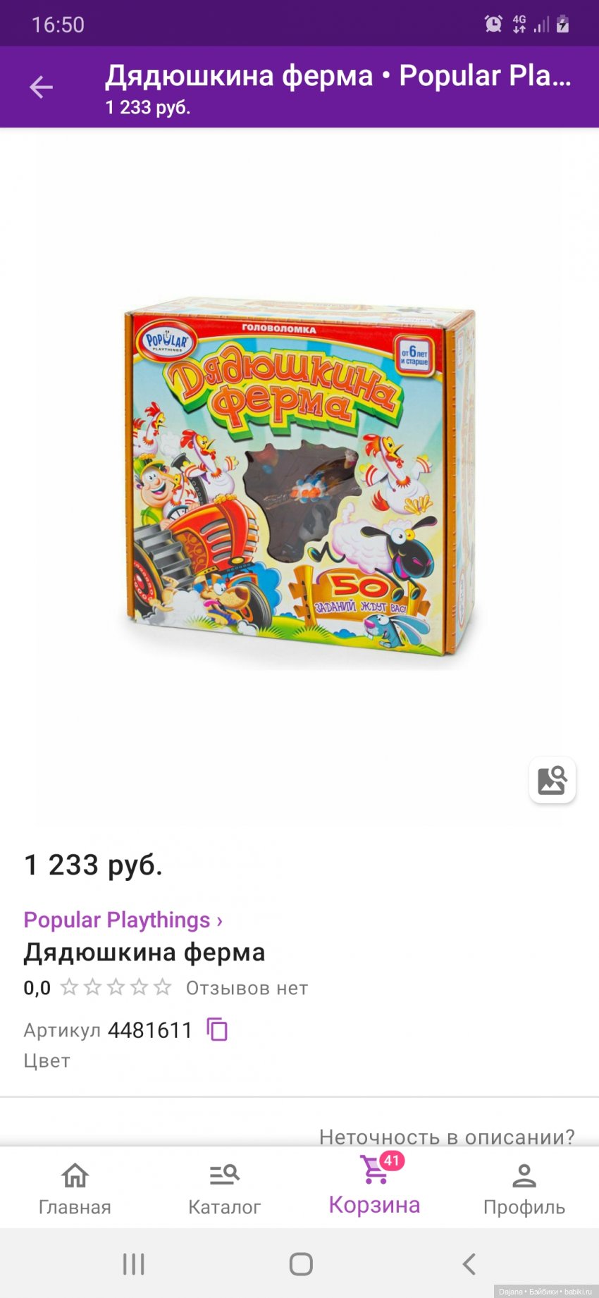Tap the header title Дядюшкина ферма
Image resolution: width=599 pixels, height=1298 pixels.
pyautogui.click(x=239, y=75)
